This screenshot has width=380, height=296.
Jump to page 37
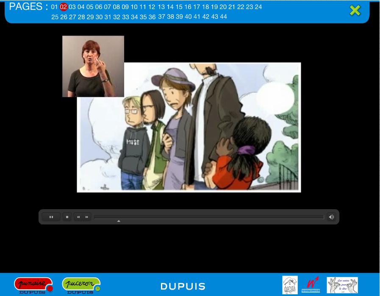(162, 17)
